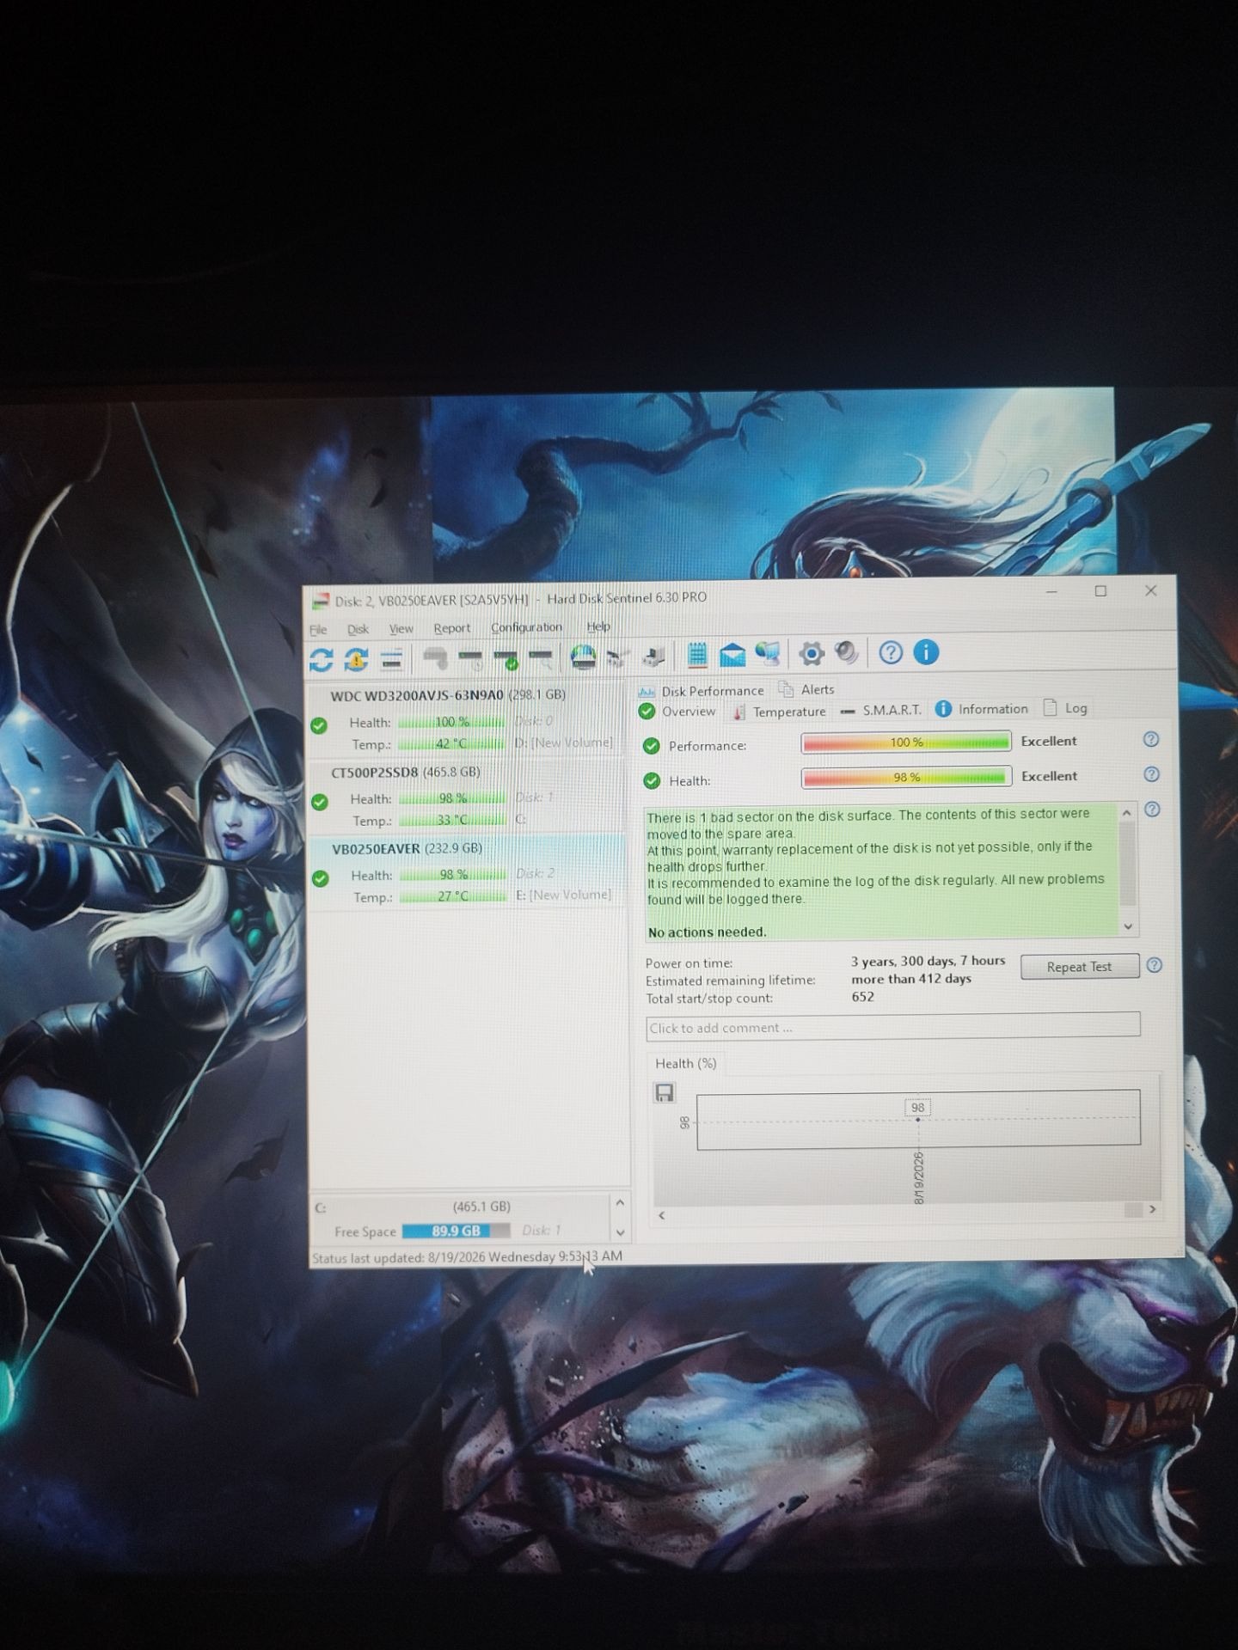Click the blue envelope email icon
The height and width of the screenshot is (1650, 1238).
pyautogui.click(x=732, y=655)
